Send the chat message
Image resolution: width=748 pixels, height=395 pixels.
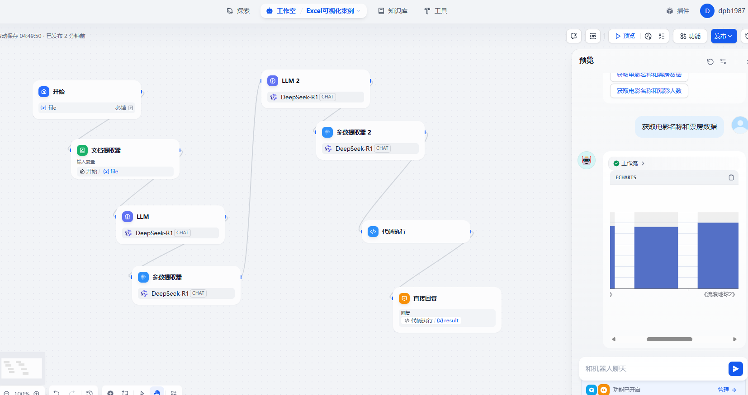(x=735, y=369)
